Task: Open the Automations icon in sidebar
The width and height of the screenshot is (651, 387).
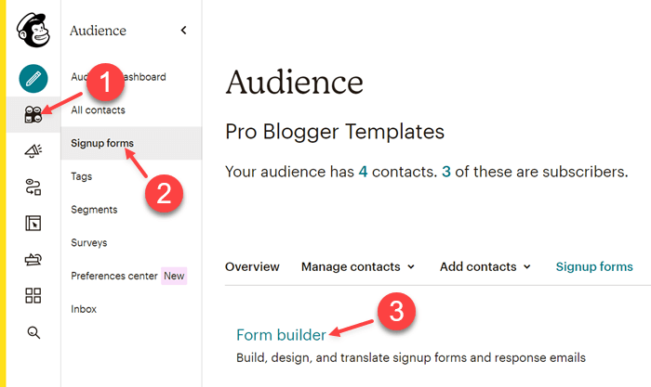Action: click(x=33, y=187)
